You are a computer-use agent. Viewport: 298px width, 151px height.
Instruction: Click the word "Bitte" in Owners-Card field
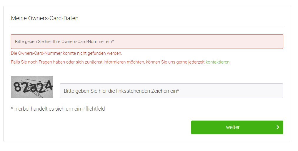20,42
